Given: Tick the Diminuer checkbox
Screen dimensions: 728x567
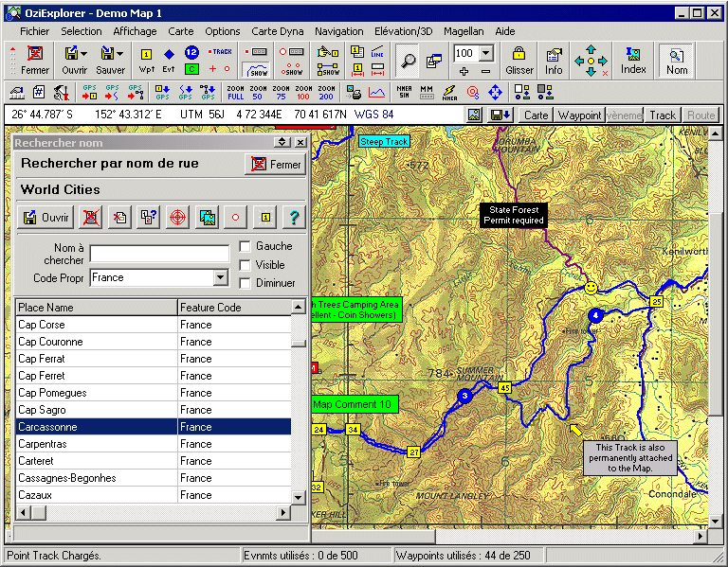Looking at the screenshot, I should tap(245, 283).
